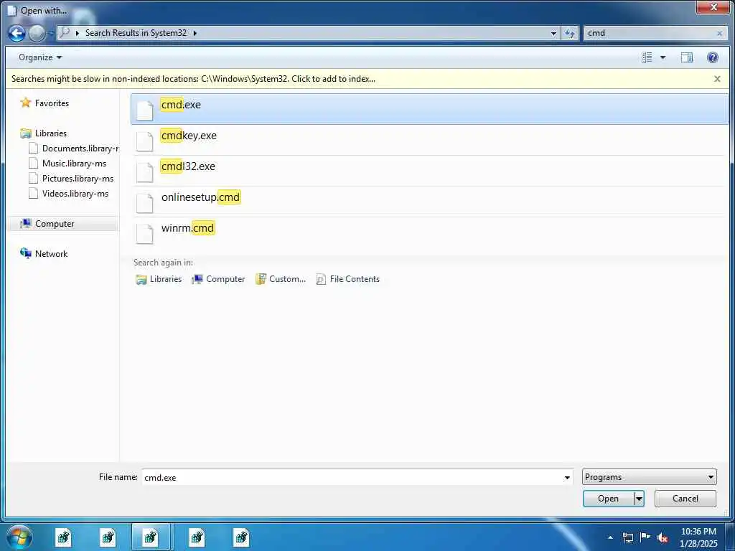The height and width of the screenshot is (551, 735).
Task: Click the search magnifier icon in address bar
Action: [x=65, y=32]
